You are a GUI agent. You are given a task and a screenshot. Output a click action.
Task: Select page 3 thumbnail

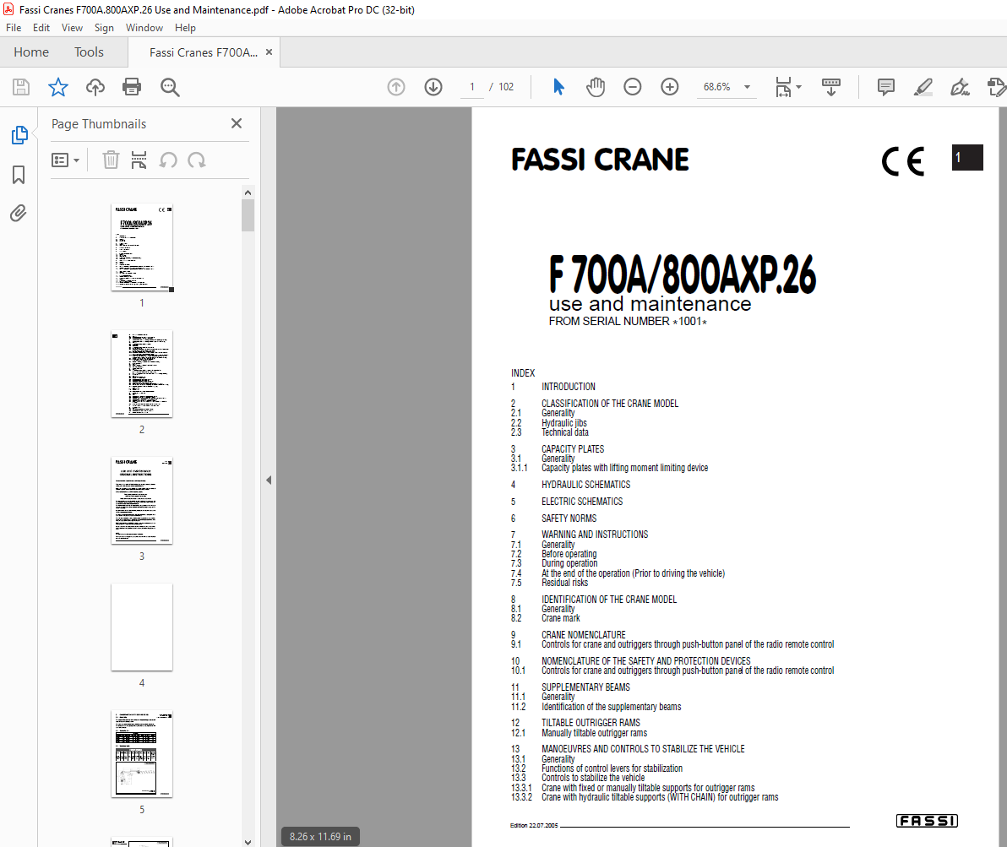coord(142,500)
